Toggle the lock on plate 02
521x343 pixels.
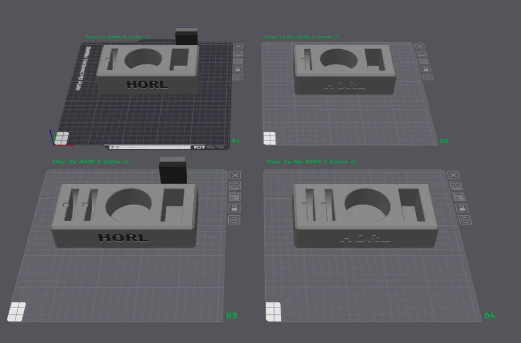tap(426, 69)
